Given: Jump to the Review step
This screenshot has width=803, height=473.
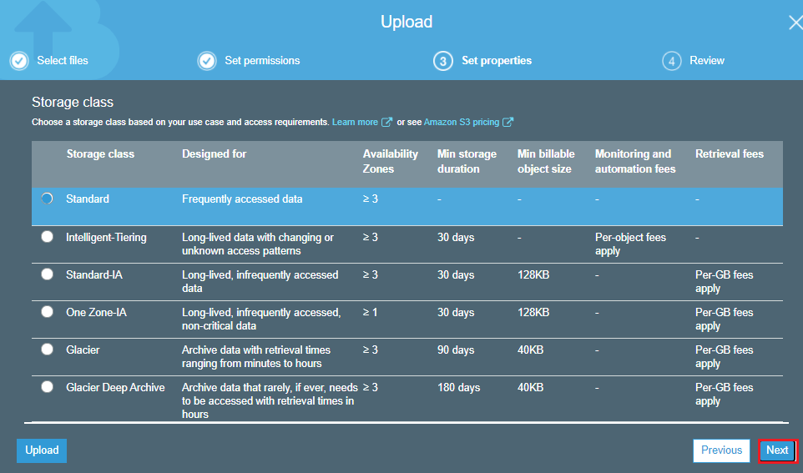Looking at the screenshot, I should [707, 60].
